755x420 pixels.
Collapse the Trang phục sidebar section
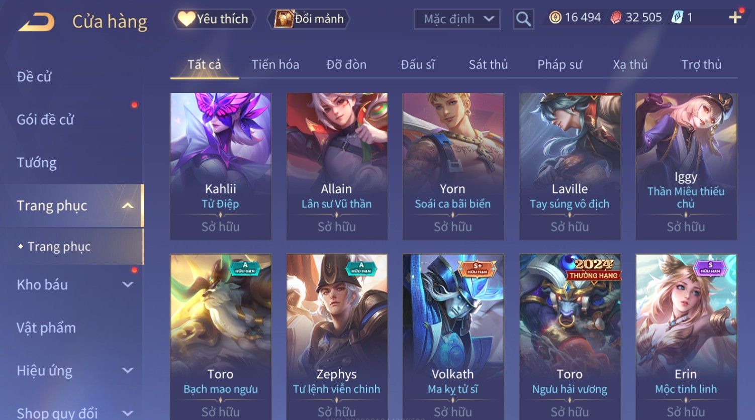pyautogui.click(x=128, y=205)
